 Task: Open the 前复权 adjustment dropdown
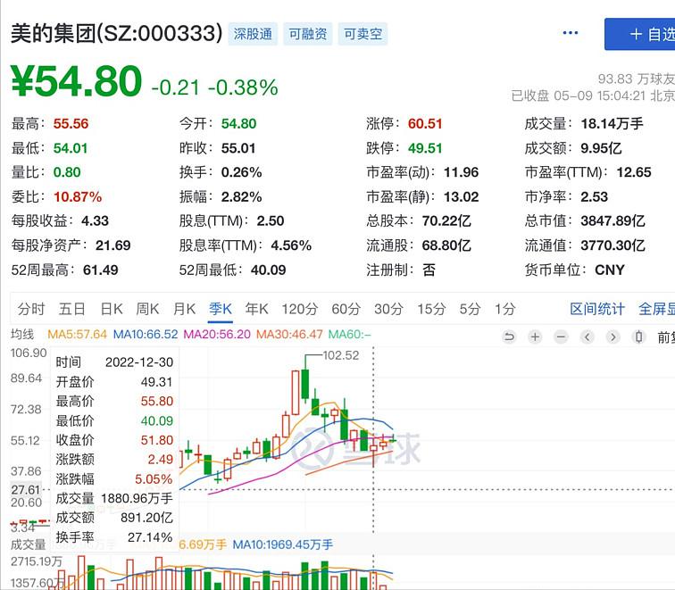(x=665, y=337)
